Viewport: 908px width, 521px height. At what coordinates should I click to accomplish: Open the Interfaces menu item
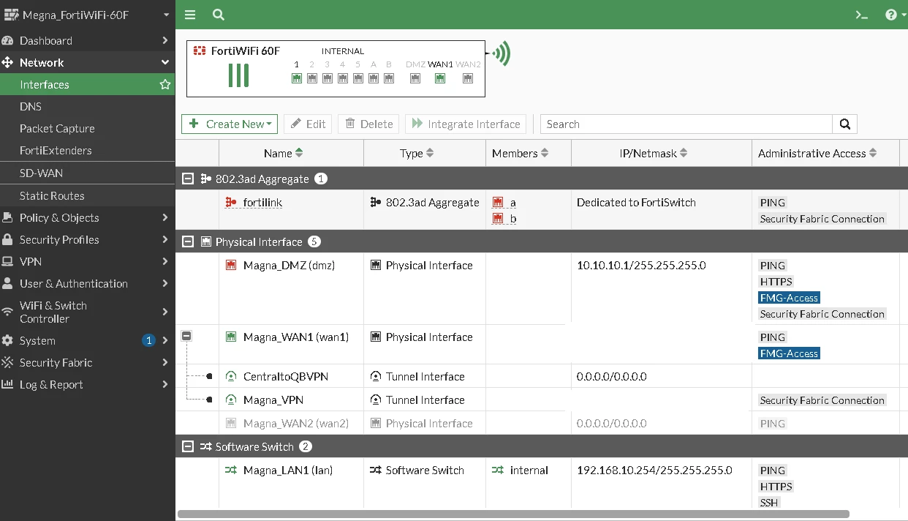(45, 85)
